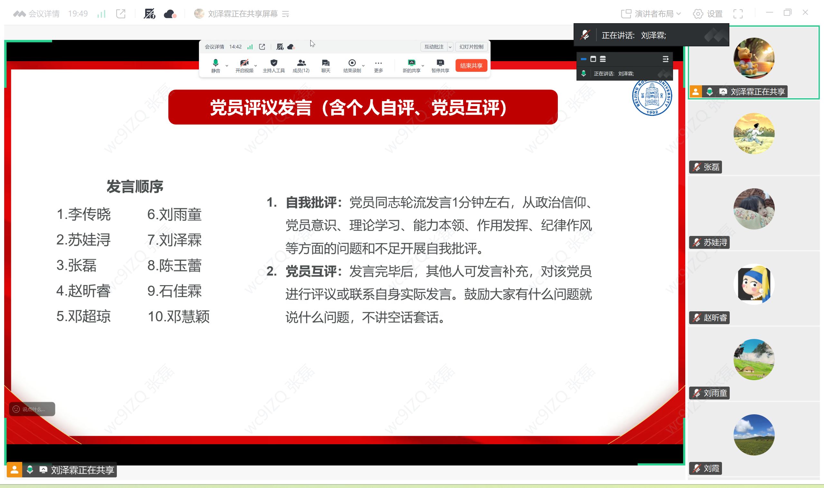
Task: Expand arrow beside 新的共享
Action: point(423,65)
